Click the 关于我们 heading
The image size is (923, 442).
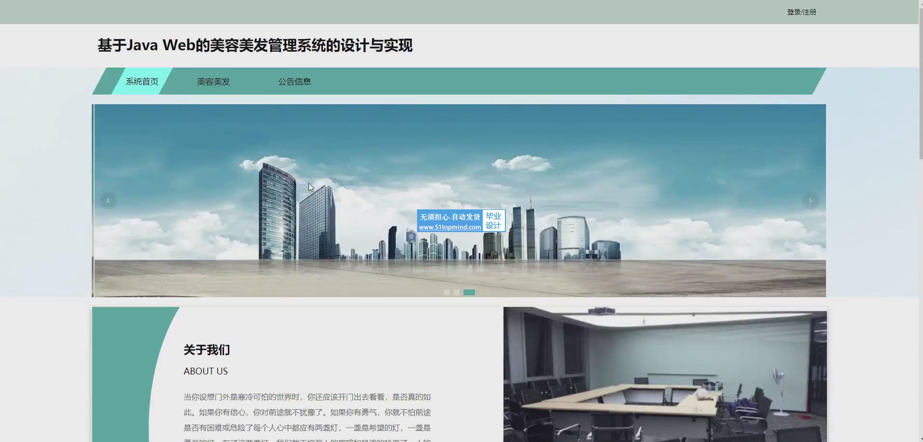(x=207, y=350)
